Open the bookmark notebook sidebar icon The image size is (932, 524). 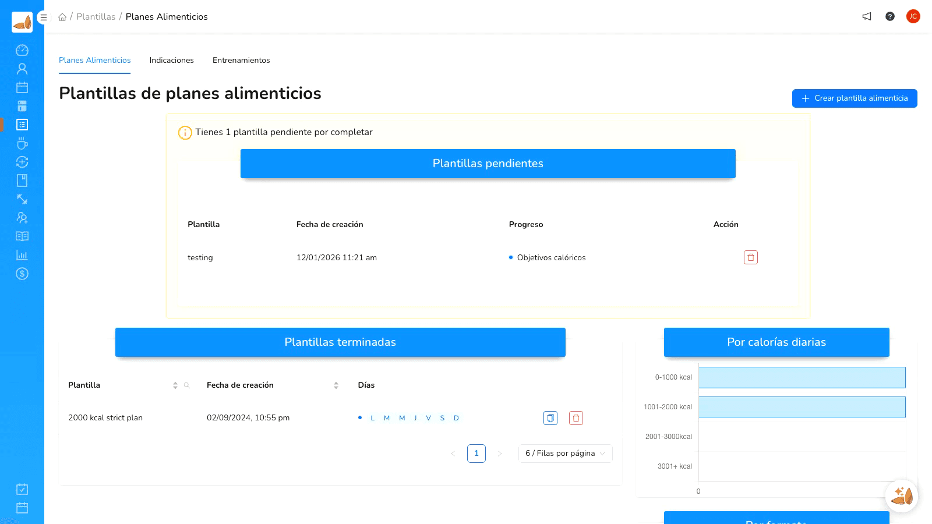point(22,180)
